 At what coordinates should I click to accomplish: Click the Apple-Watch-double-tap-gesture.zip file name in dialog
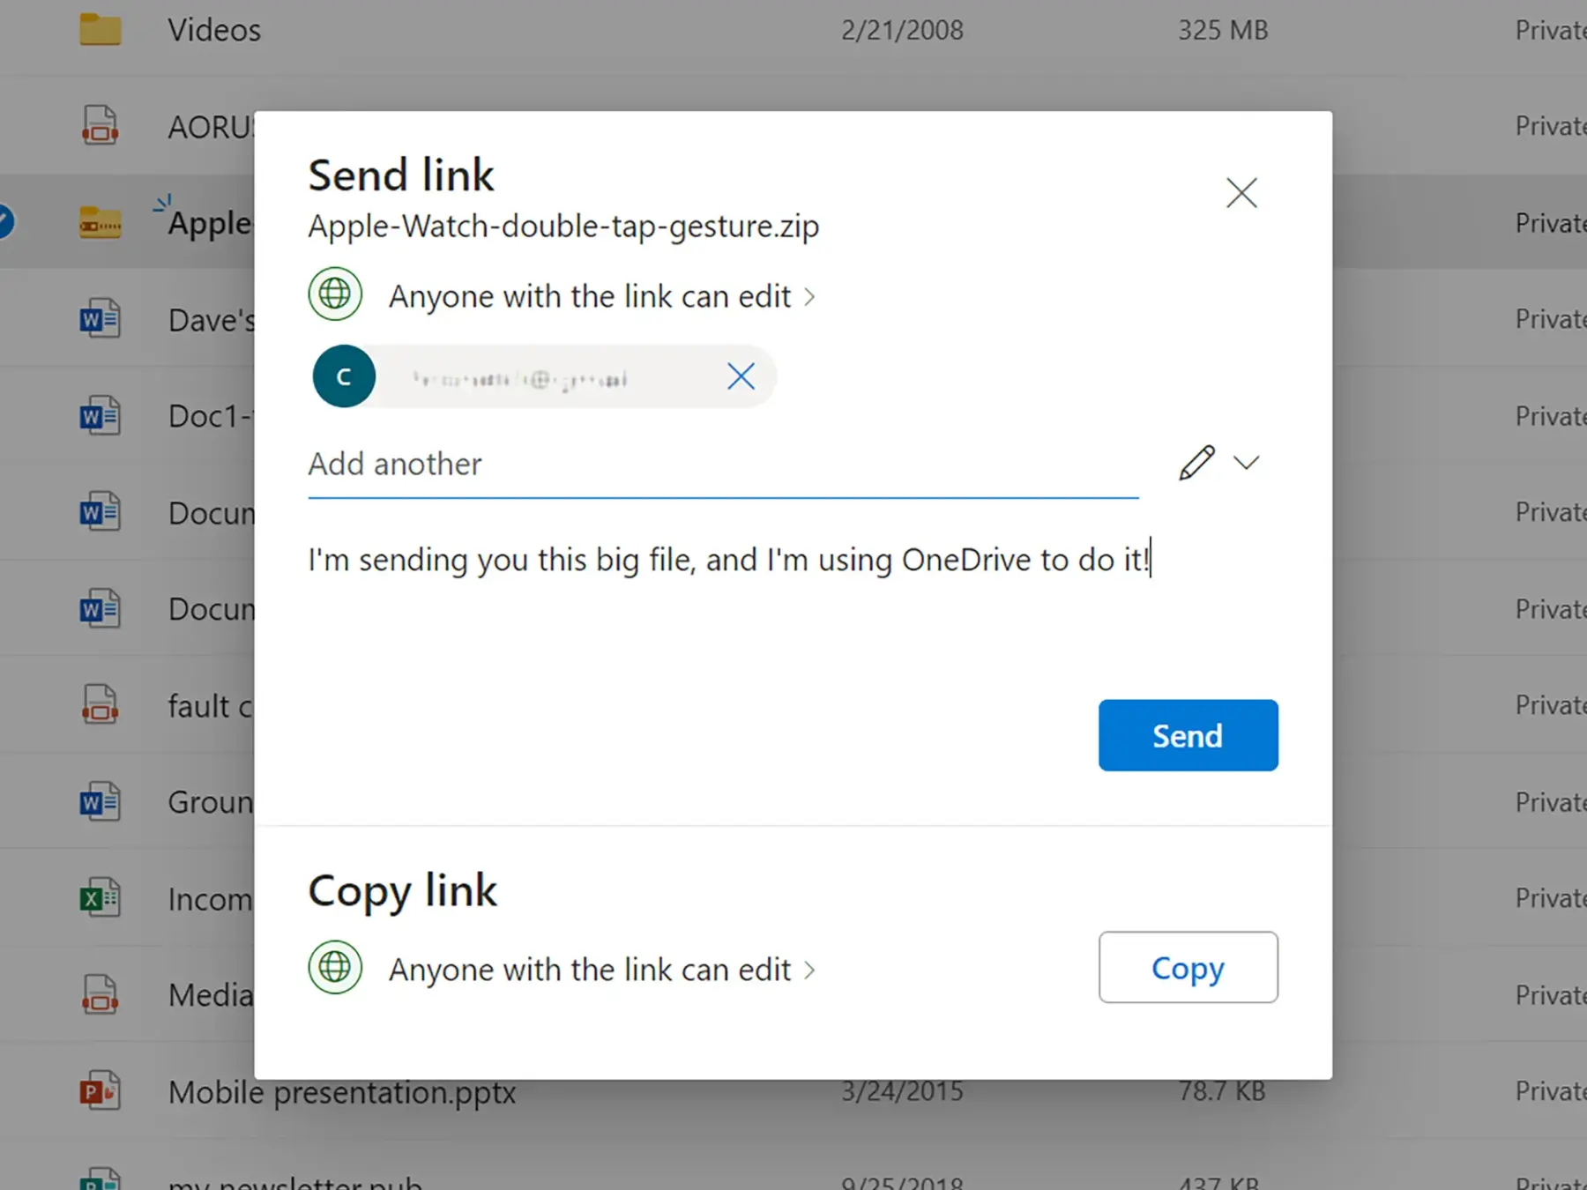coord(563,227)
